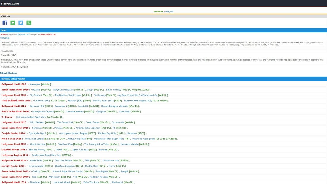Share via SMS message icon

(x=13, y=23)
